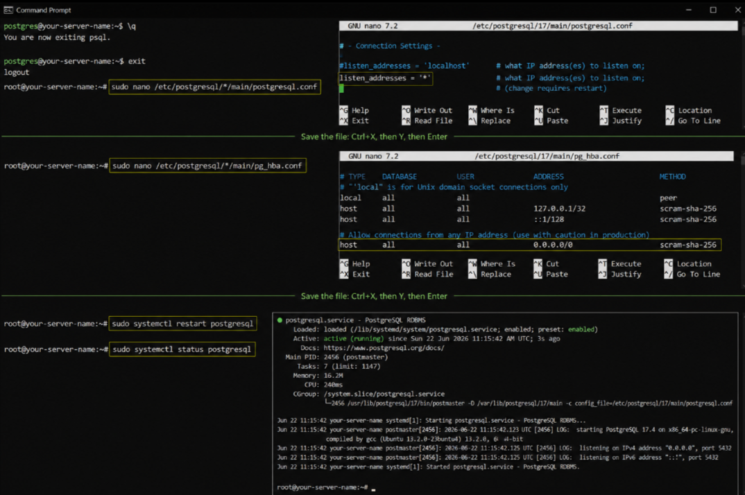Click ^R Read File in postgresql.conf nano
The width and height of the screenshot is (745, 495).
coord(427,121)
